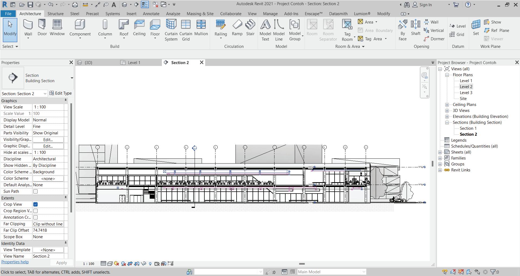Collapse the Floor Plans tree node
Viewport: 520px width, 276px height.
tap(447, 75)
